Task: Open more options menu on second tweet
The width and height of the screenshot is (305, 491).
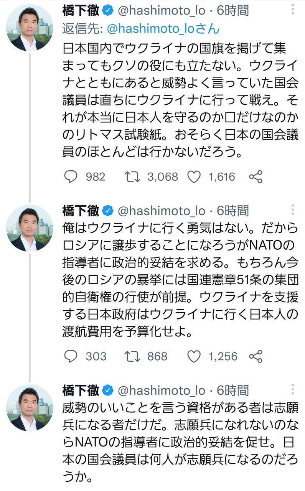Action: click(293, 210)
